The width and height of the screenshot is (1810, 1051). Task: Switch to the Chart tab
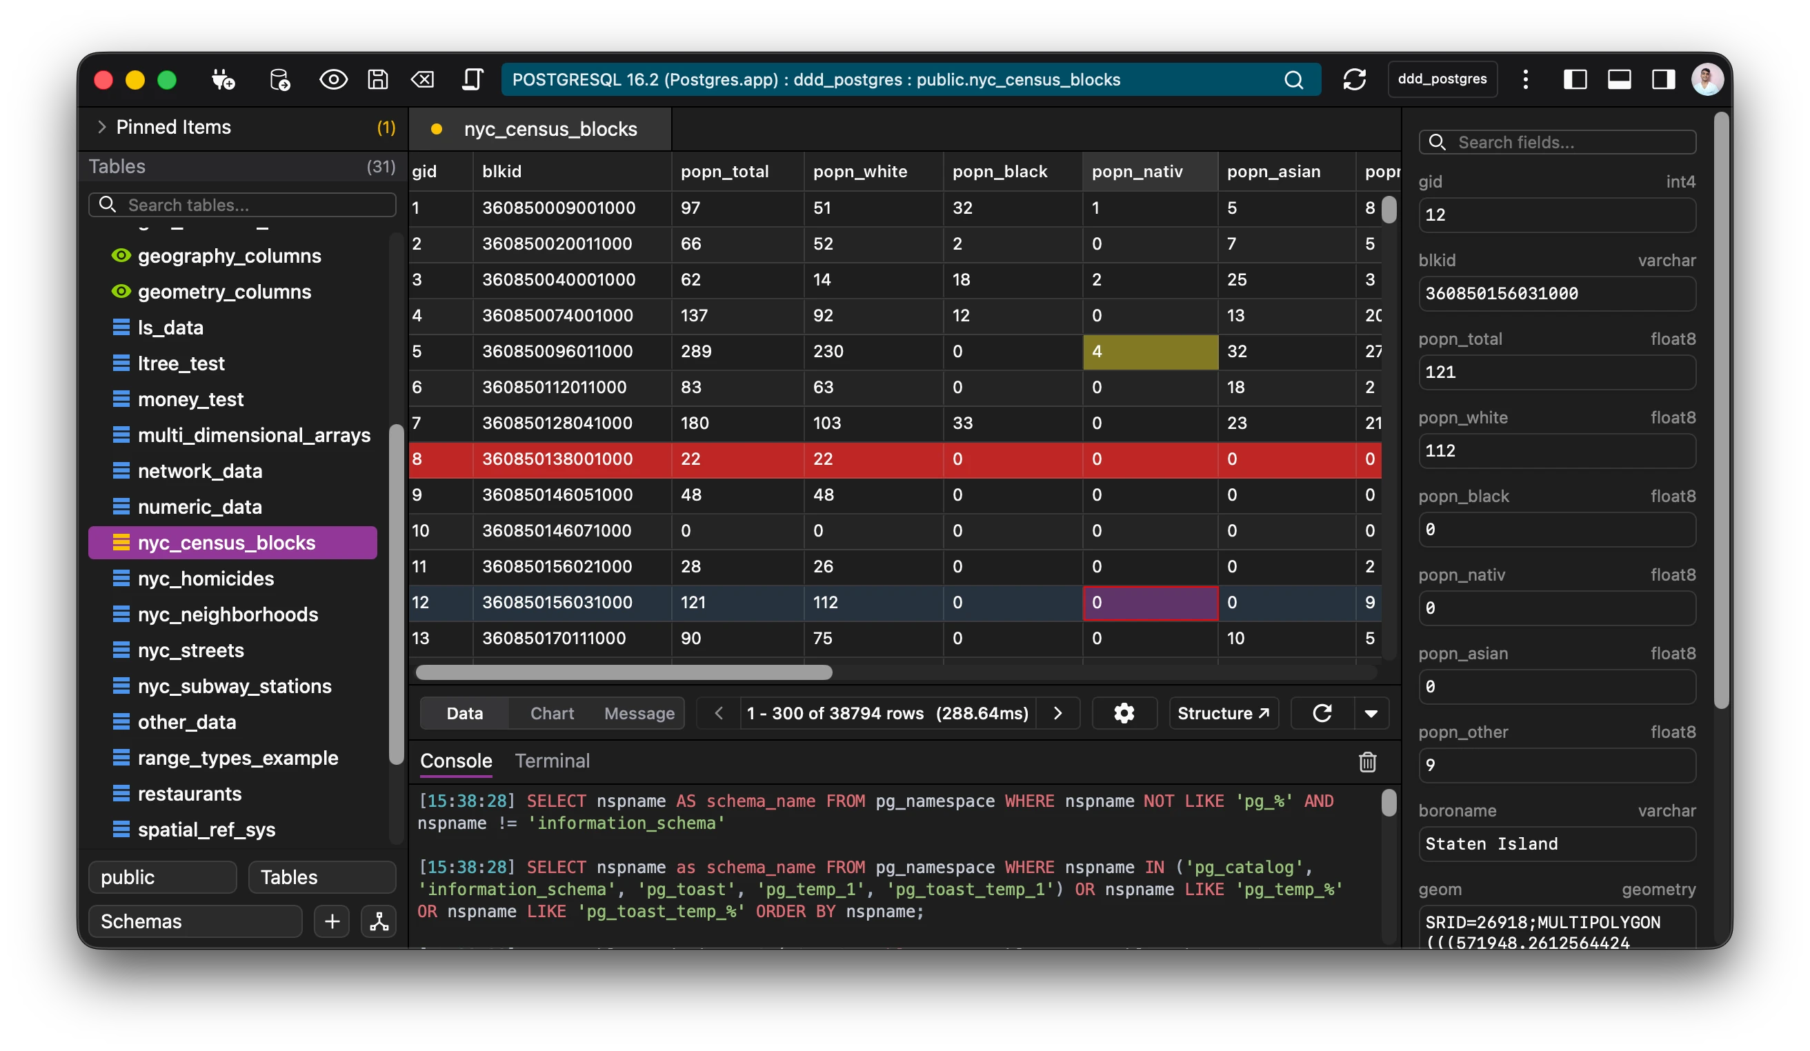[x=552, y=713]
